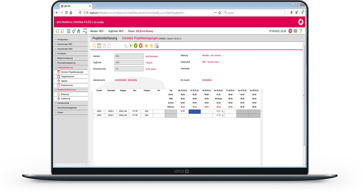363x192 pixels.
Task: Confirm changes with the green checkmark icon
Action: click(x=136, y=46)
